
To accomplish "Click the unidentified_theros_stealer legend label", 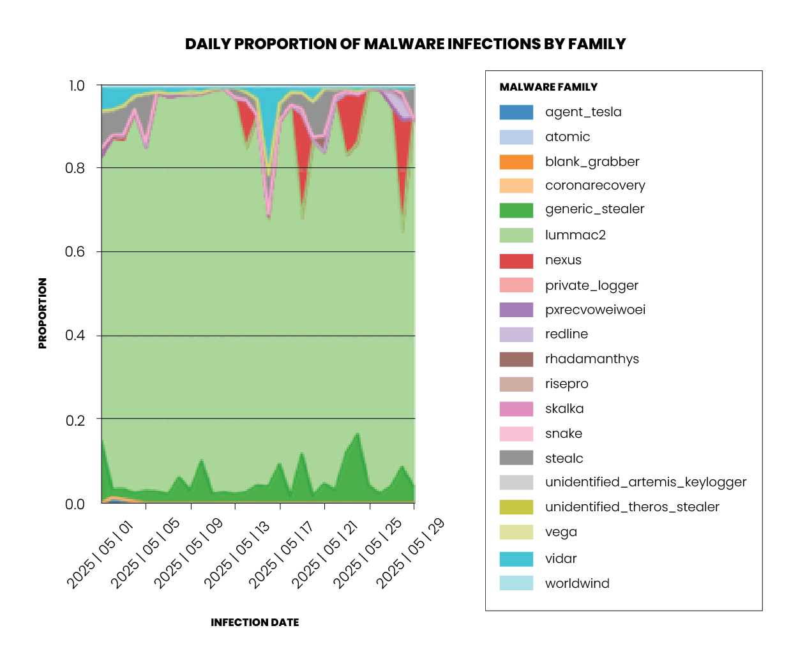I will (632, 507).
